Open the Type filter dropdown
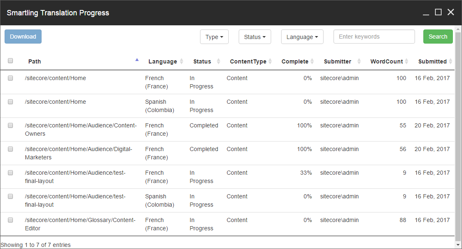462x249 pixels. (214, 37)
